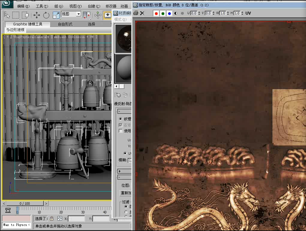Adjust the W value spinner arrows
The height and width of the screenshot is (231, 306).
coord(228,13)
